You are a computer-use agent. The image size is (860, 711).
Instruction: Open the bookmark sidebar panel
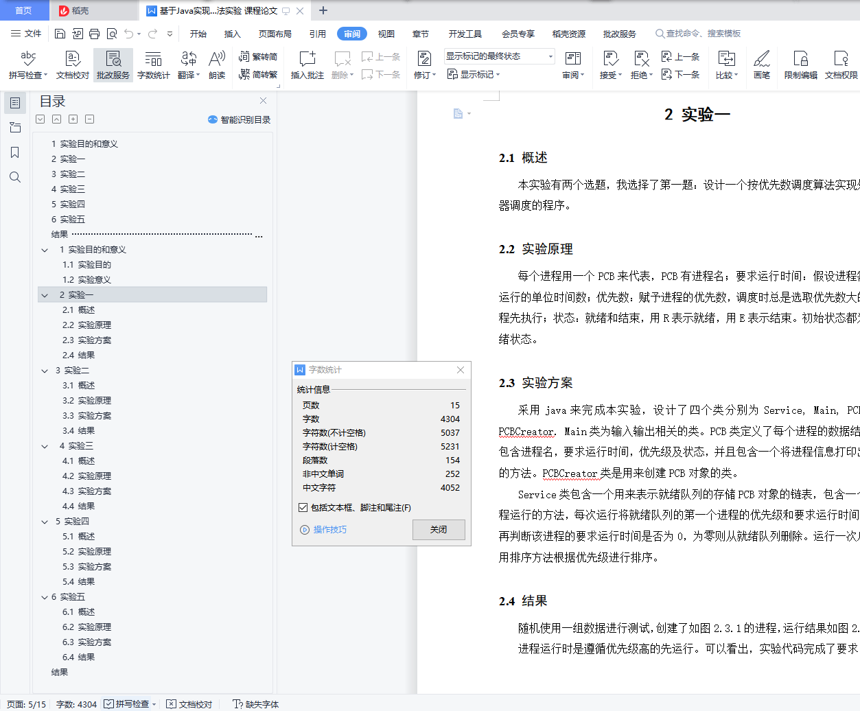coord(15,152)
